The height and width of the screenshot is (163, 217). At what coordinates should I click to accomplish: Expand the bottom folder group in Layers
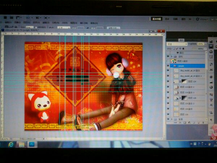[x=172, y=119]
